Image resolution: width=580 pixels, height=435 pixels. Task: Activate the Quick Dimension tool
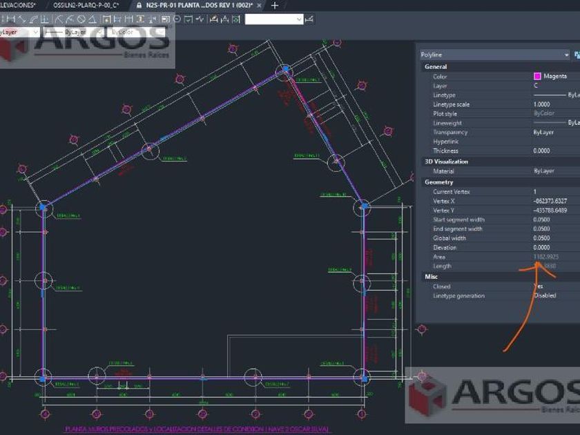click(x=107, y=19)
